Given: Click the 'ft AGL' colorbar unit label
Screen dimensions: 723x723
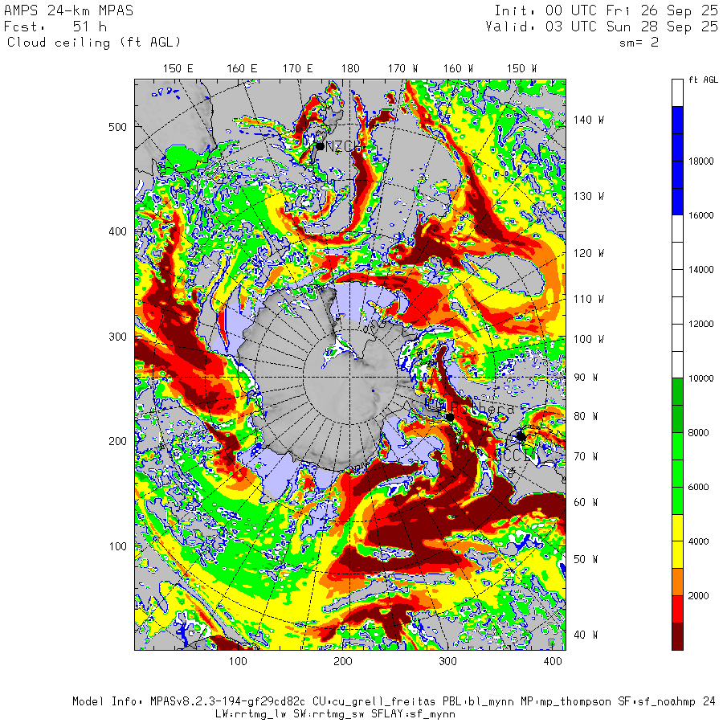Looking at the screenshot, I should [x=703, y=80].
